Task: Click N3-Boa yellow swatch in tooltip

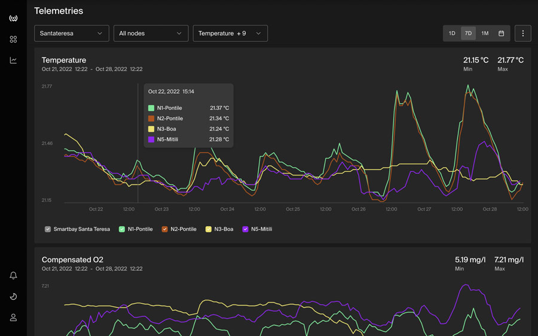Action: [x=151, y=129]
